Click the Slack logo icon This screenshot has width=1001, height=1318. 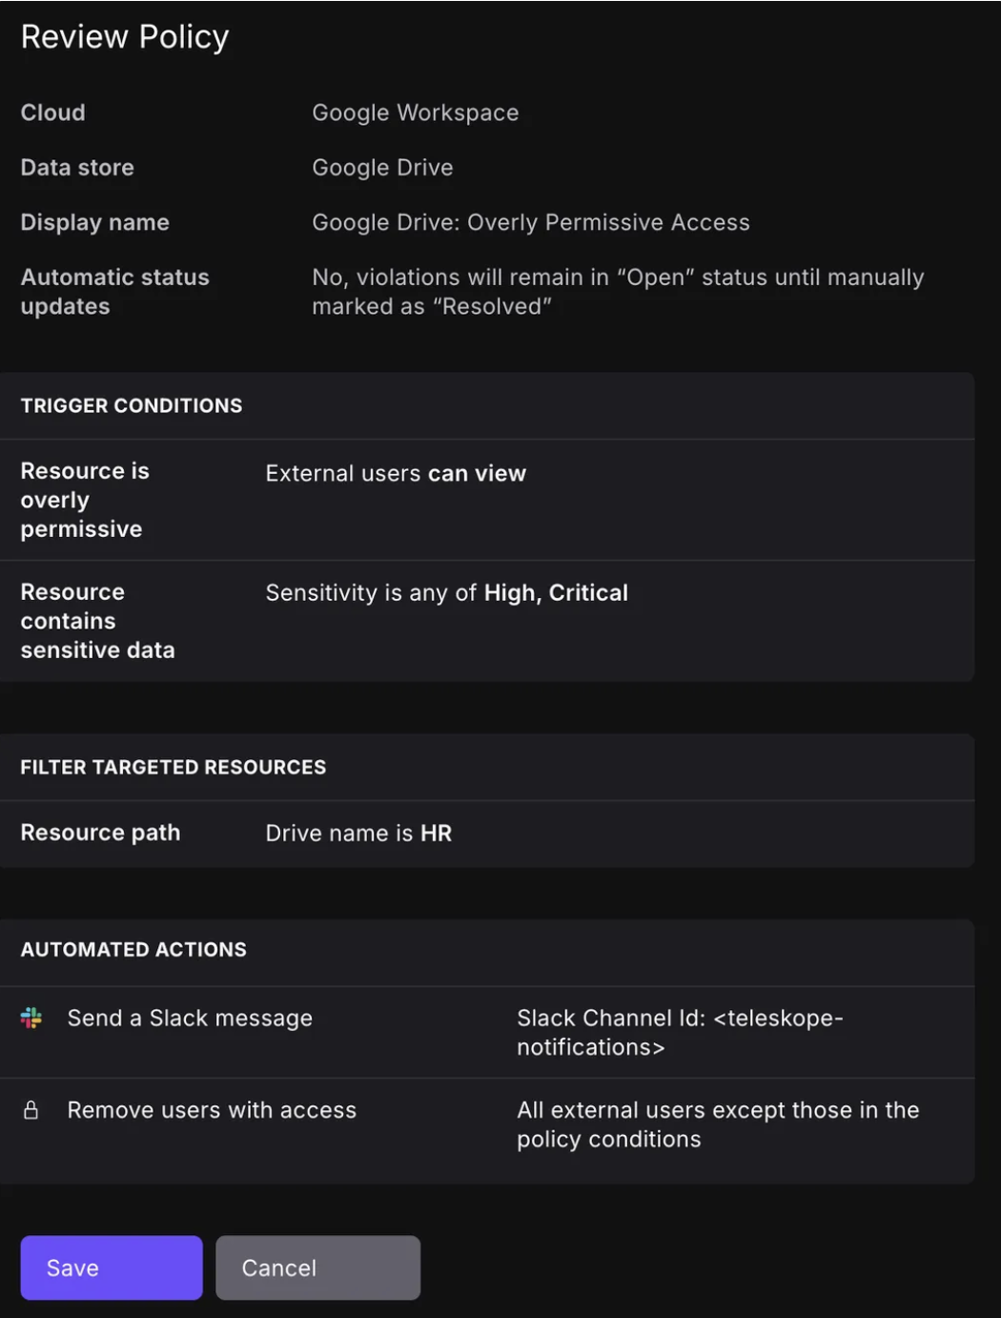click(31, 1018)
